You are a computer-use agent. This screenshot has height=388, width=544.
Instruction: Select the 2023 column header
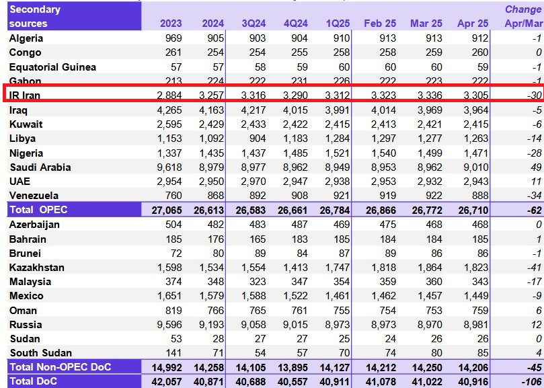point(170,24)
